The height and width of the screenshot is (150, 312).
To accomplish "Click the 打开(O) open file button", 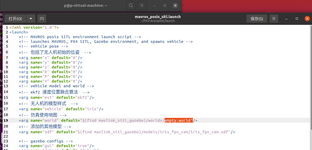I will point(15,19).
